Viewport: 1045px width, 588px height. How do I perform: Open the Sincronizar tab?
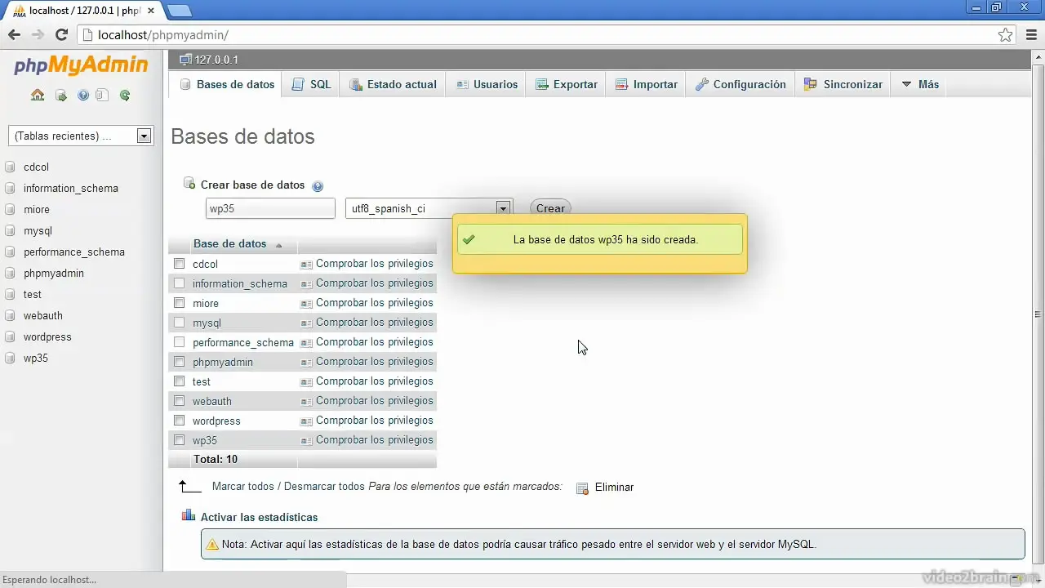click(x=843, y=84)
